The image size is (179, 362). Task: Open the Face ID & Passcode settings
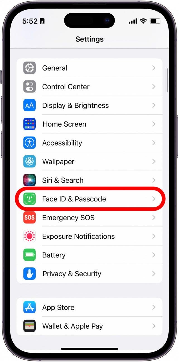click(x=89, y=199)
